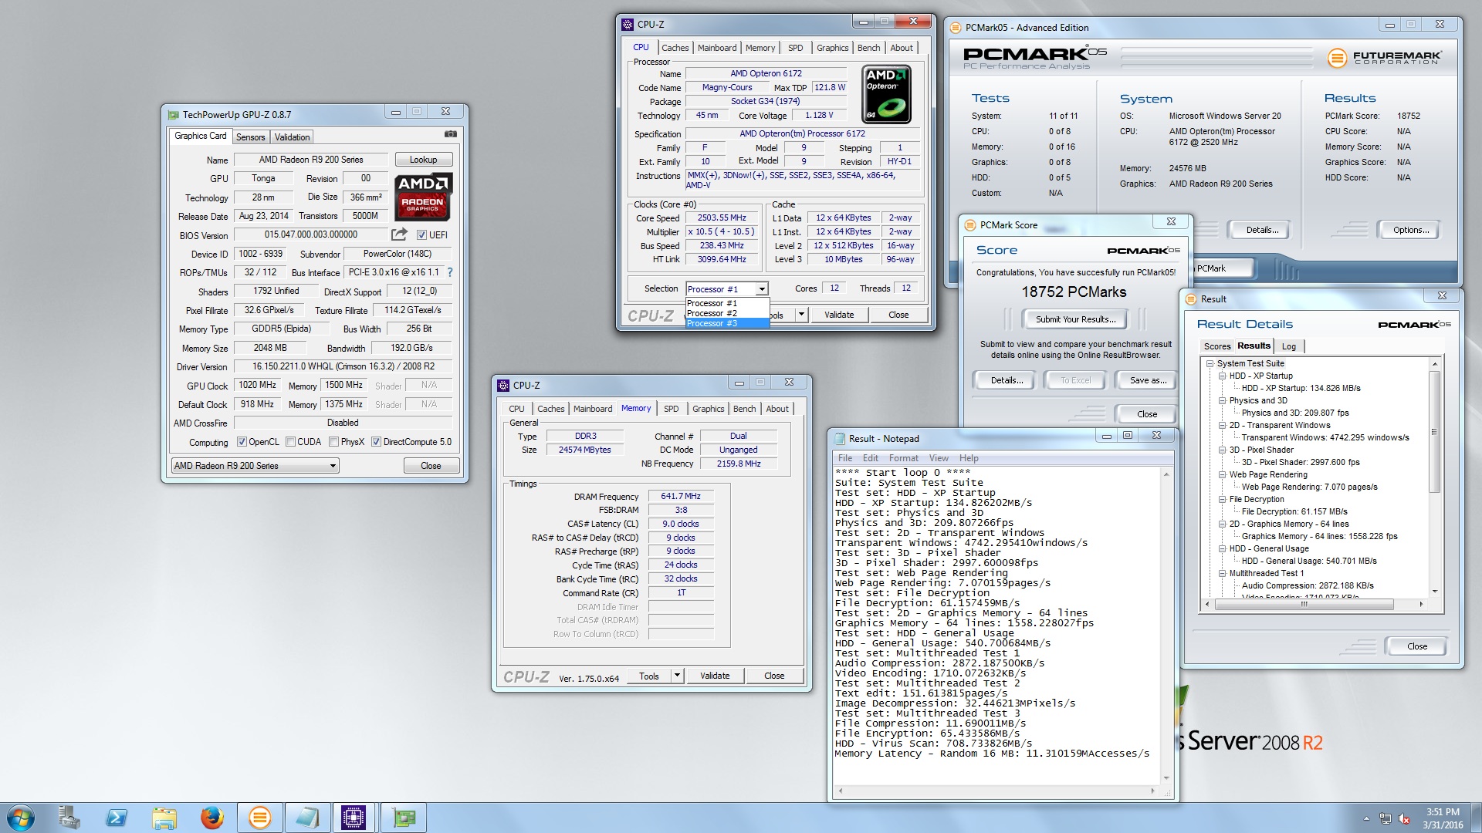The image size is (1482, 833).
Task: Launch PowerShell from the taskbar
Action: click(117, 818)
